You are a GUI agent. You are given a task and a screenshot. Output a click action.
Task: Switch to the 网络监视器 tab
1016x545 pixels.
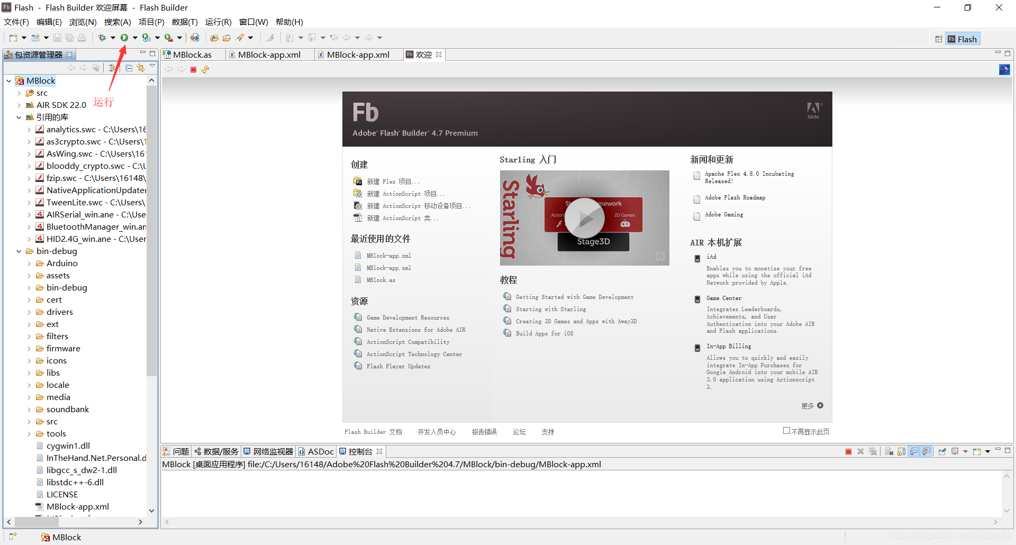[x=268, y=451]
